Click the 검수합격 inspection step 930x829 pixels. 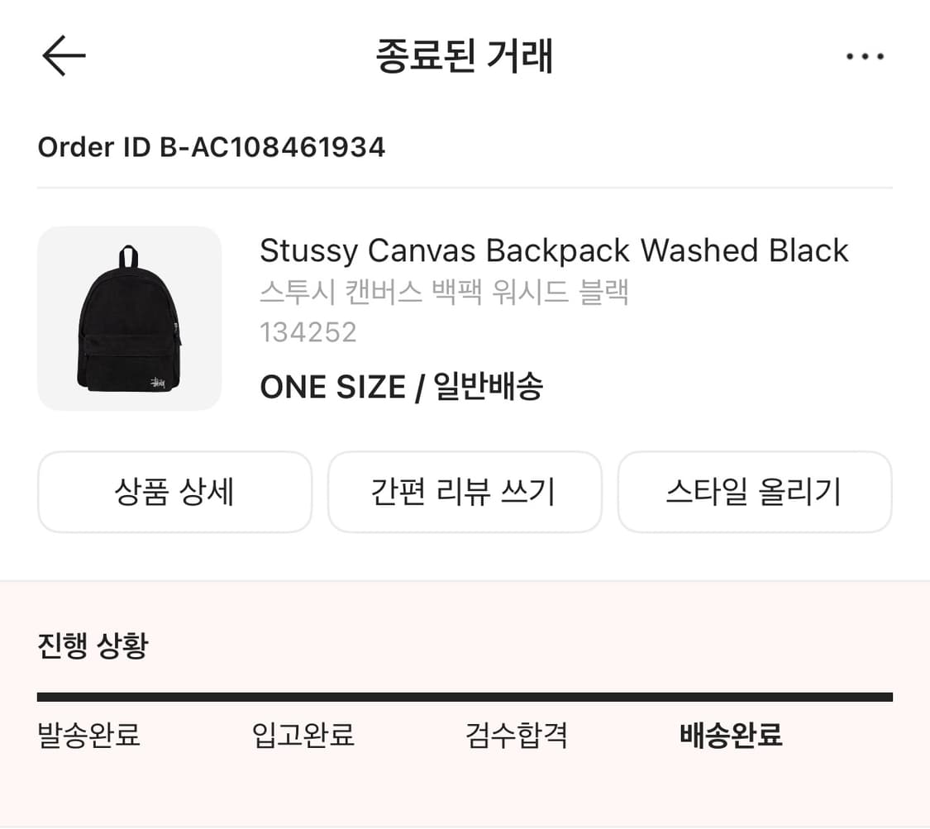(x=516, y=736)
